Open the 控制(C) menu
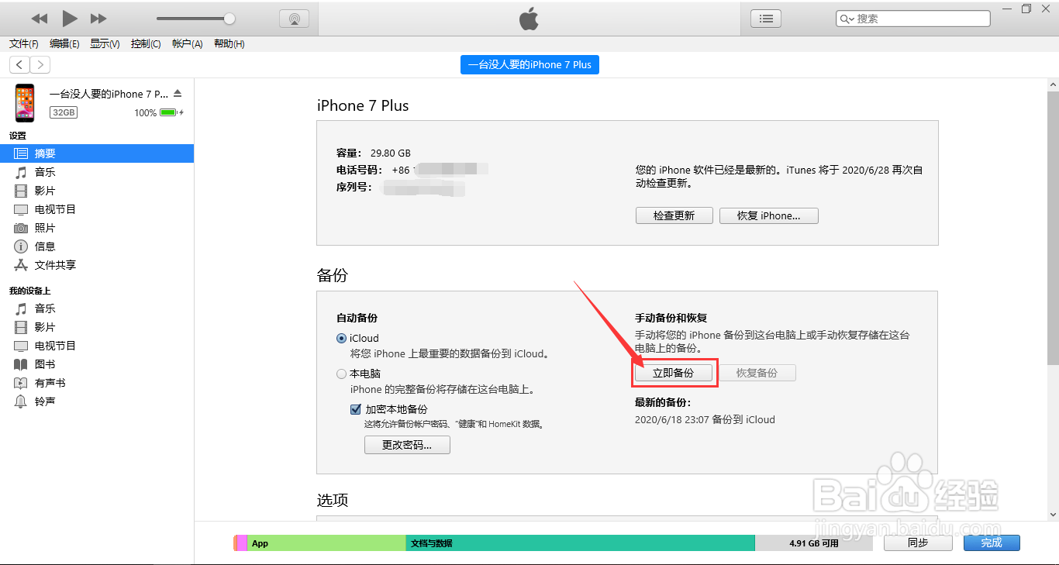The width and height of the screenshot is (1059, 565). [x=146, y=44]
